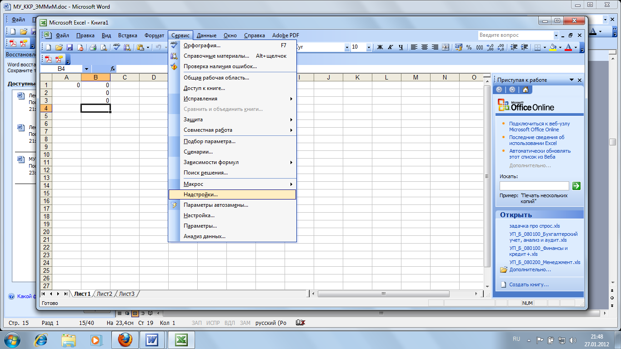Open Paste options dropdown arrow

click(148, 47)
